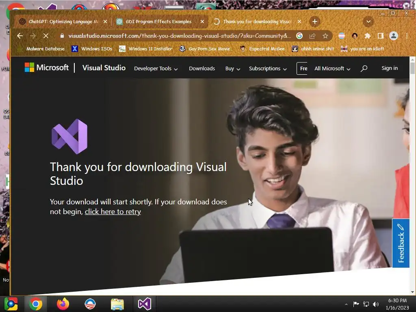
Task: Expand the Buy menu
Action: coord(233,68)
